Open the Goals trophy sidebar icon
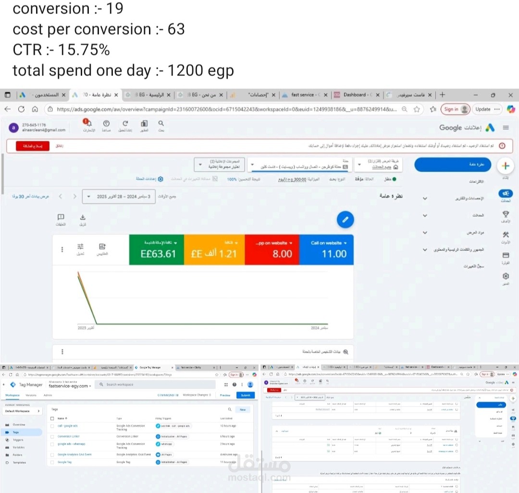 (x=506, y=214)
